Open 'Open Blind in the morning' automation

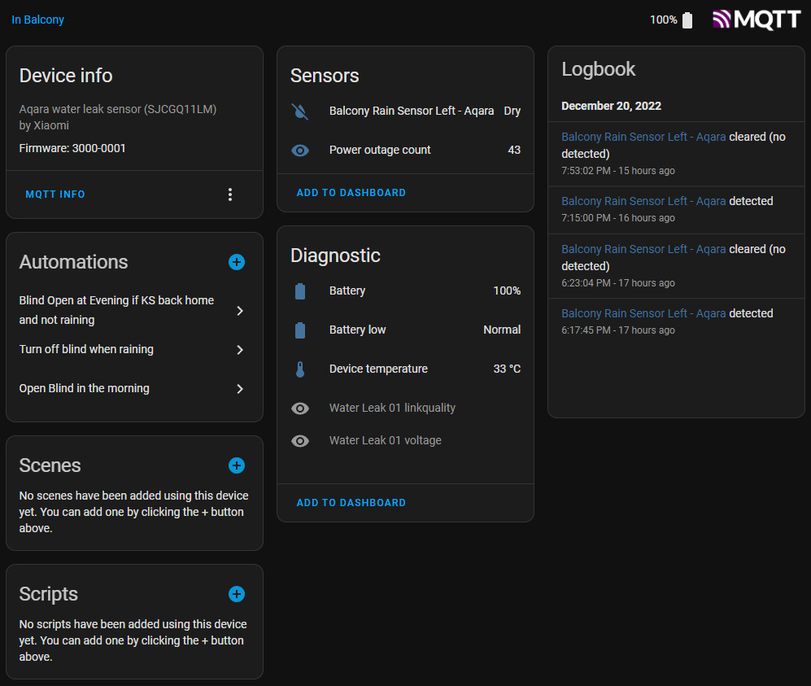point(240,389)
